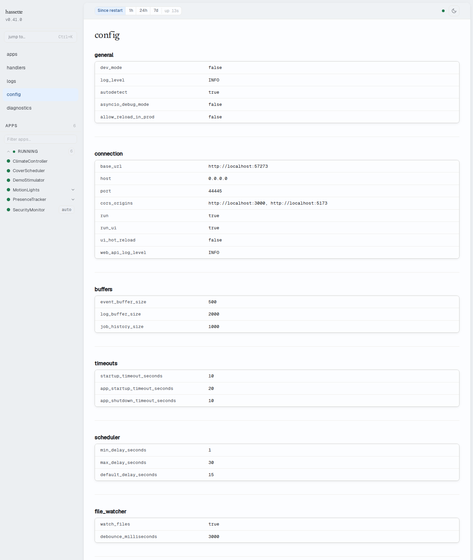Screen dimensions: 473x560
Task: Click the green connection status dot
Action: pyautogui.click(x=443, y=11)
